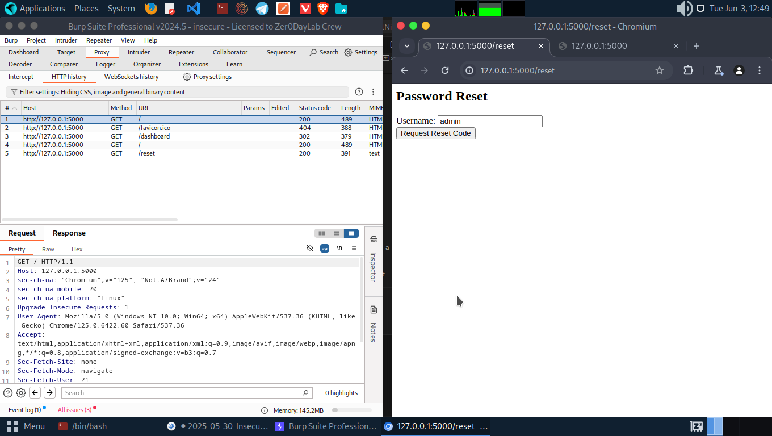Go to previous search match arrow
The image size is (772, 436).
(x=35, y=393)
